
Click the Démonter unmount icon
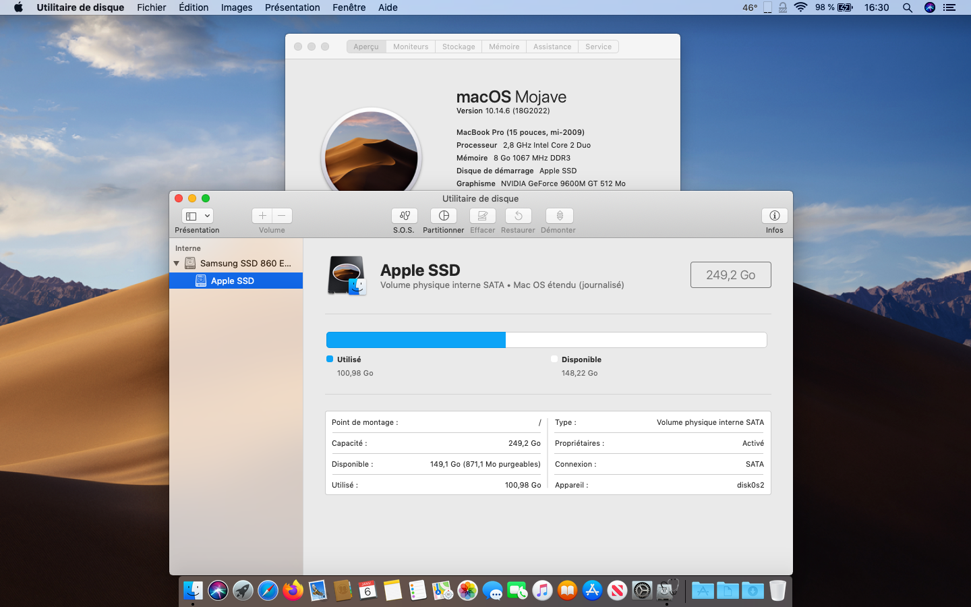(x=559, y=216)
